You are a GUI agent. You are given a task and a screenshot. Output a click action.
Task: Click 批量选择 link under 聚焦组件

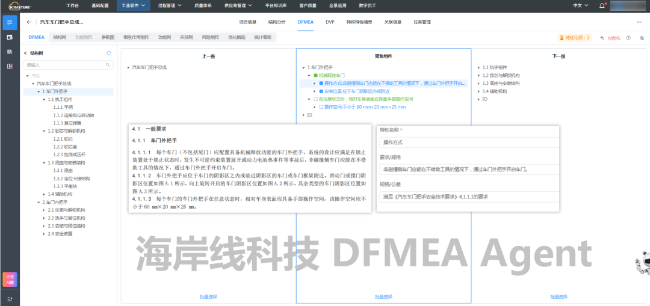pos(383,296)
